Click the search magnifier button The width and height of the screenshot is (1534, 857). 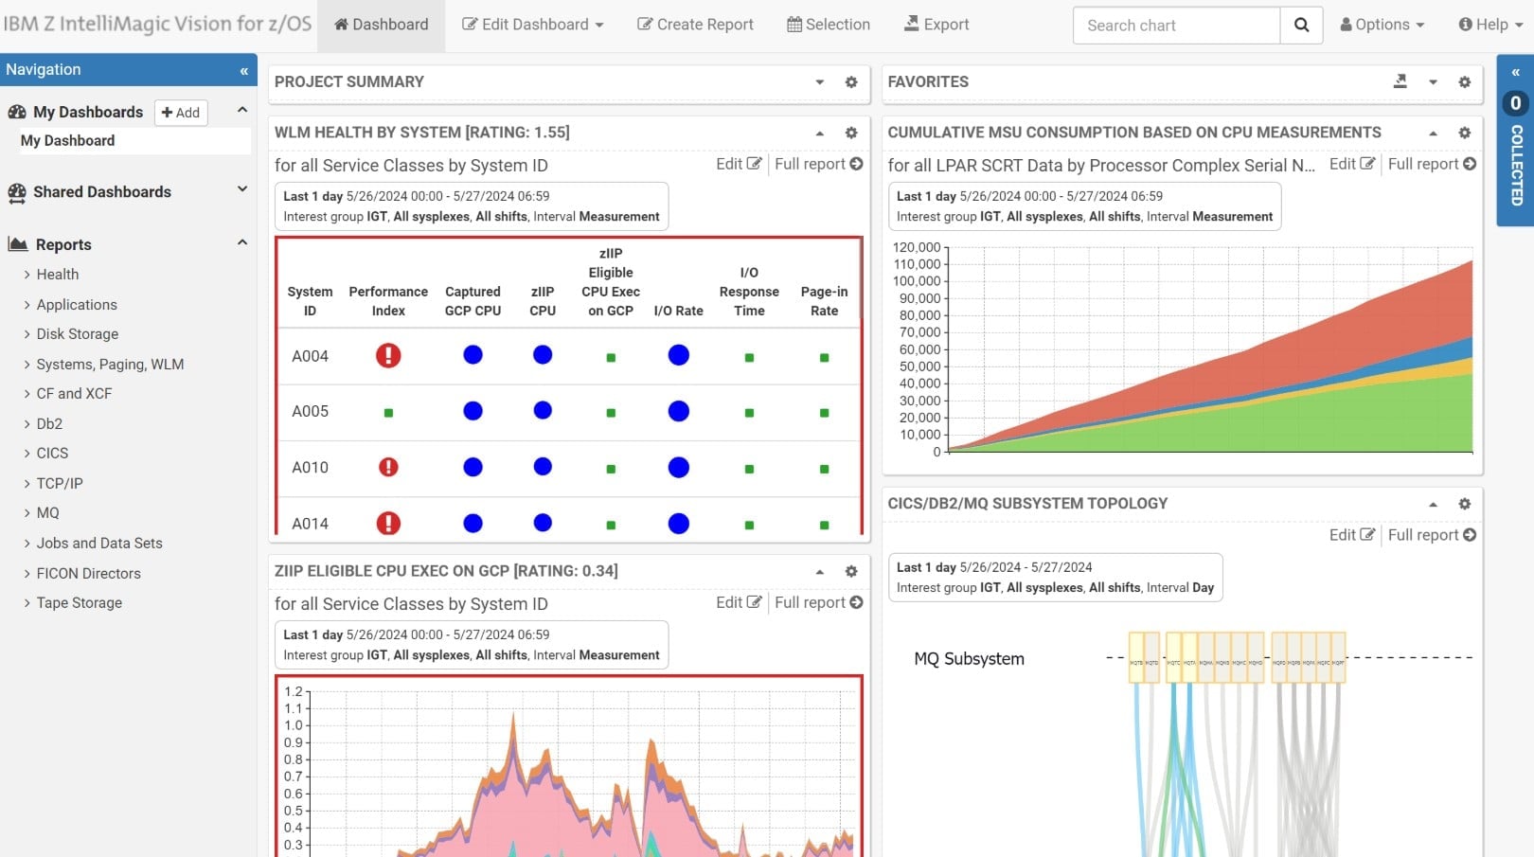pyautogui.click(x=1301, y=26)
